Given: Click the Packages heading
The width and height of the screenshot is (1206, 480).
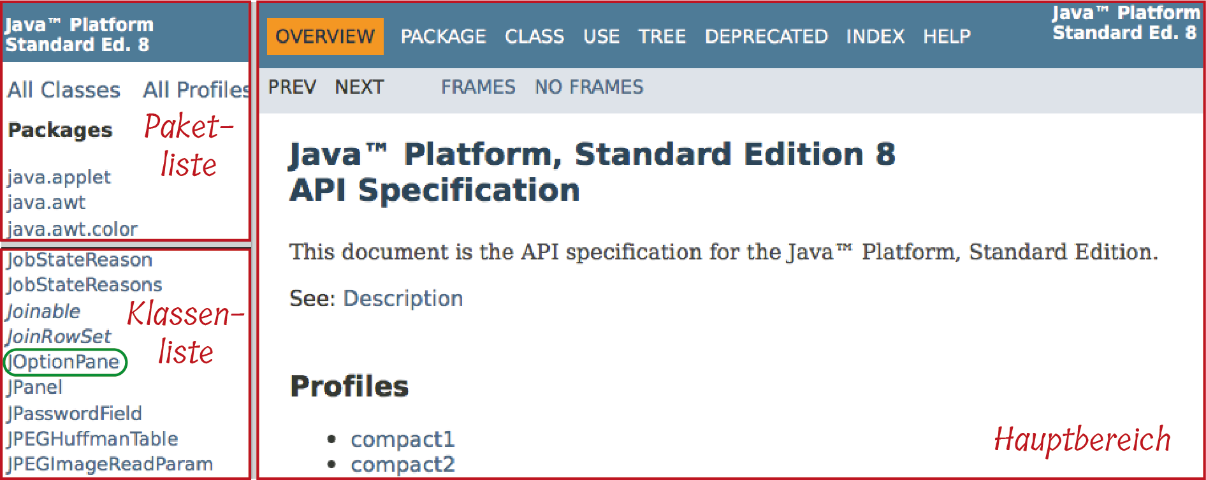Looking at the screenshot, I should pyautogui.click(x=61, y=130).
